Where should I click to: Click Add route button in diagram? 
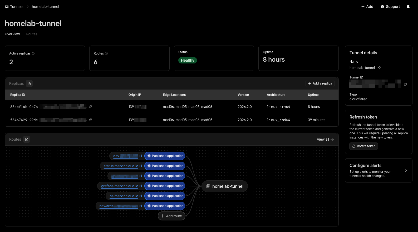(x=171, y=216)
